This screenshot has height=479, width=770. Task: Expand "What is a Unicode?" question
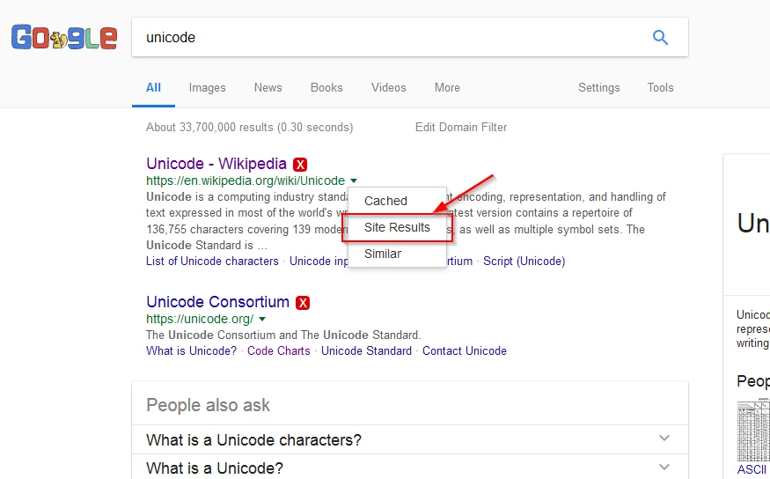click(x=664, y=468)
